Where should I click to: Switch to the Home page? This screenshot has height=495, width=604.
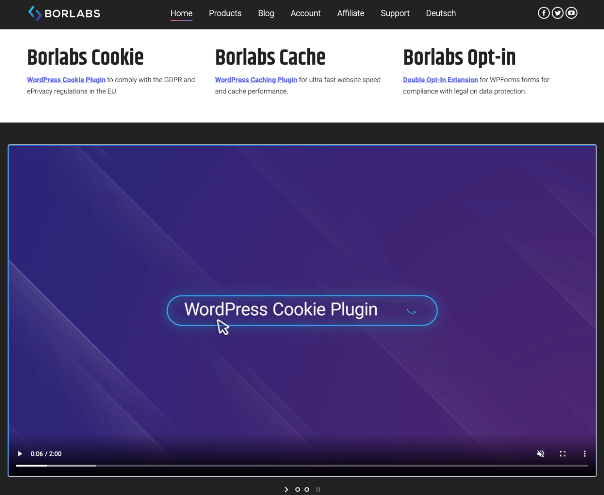(x=181, y=13)
